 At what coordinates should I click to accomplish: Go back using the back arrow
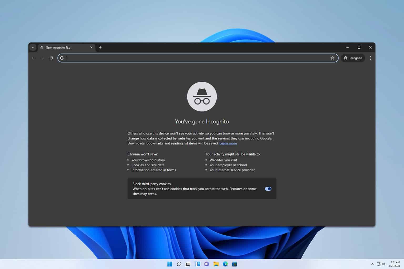(x=33, y=58)
